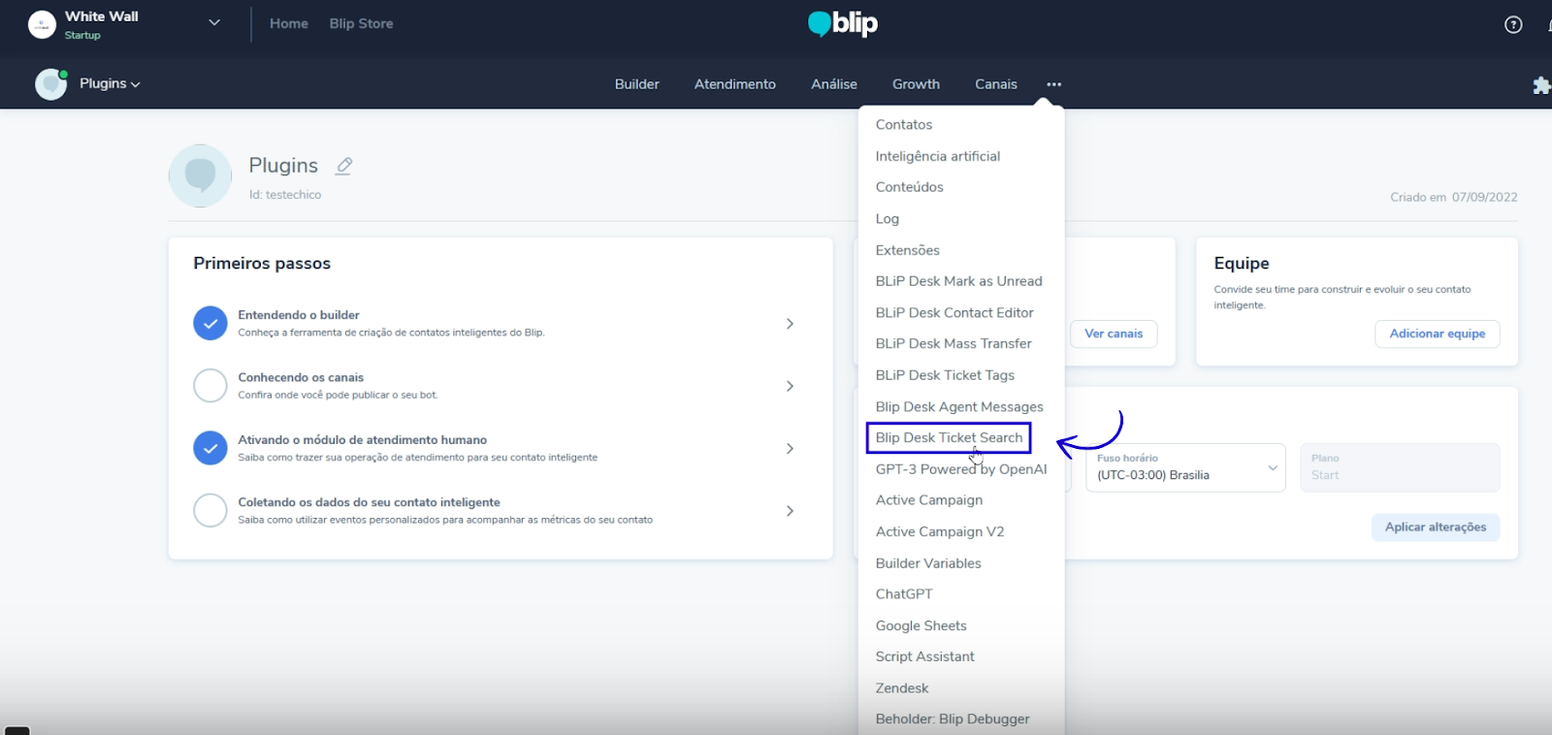
Task: Open BLiP Desk Ticket Tags
Action: click(945, 375)
